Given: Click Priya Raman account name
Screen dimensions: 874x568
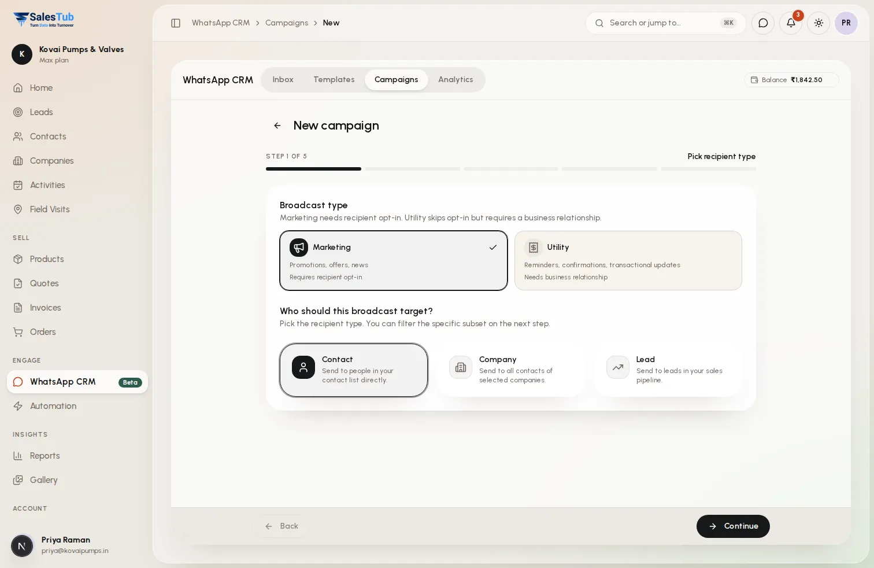Looking at the screenshot, I should click(x=66, y=540).
